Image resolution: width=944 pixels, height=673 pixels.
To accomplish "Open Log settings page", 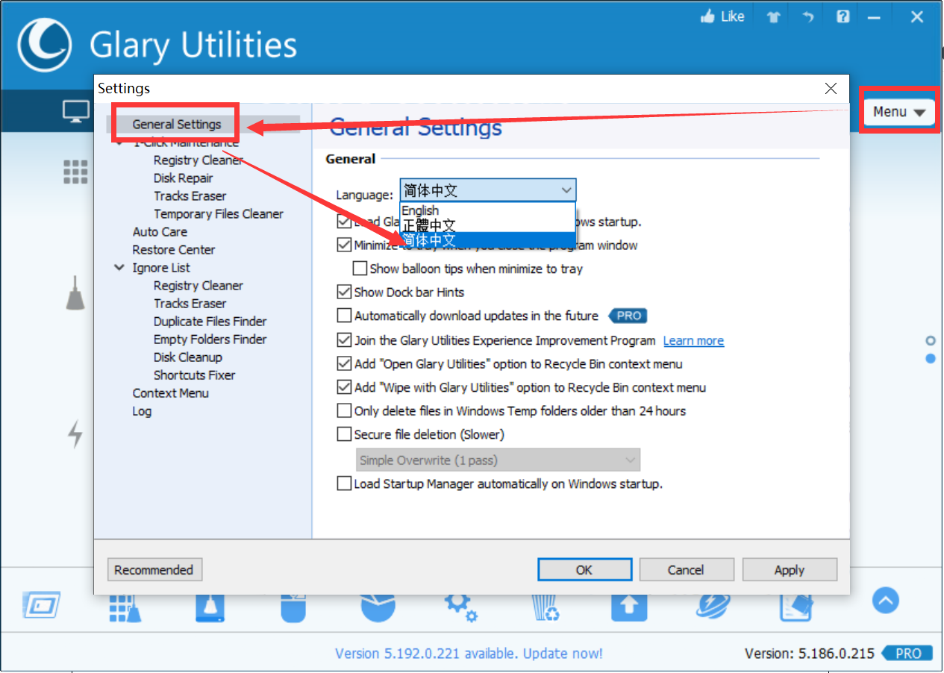I will pos(142,410).
